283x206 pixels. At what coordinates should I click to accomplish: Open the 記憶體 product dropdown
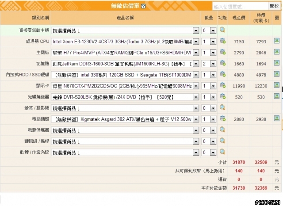tap(125, 64)
